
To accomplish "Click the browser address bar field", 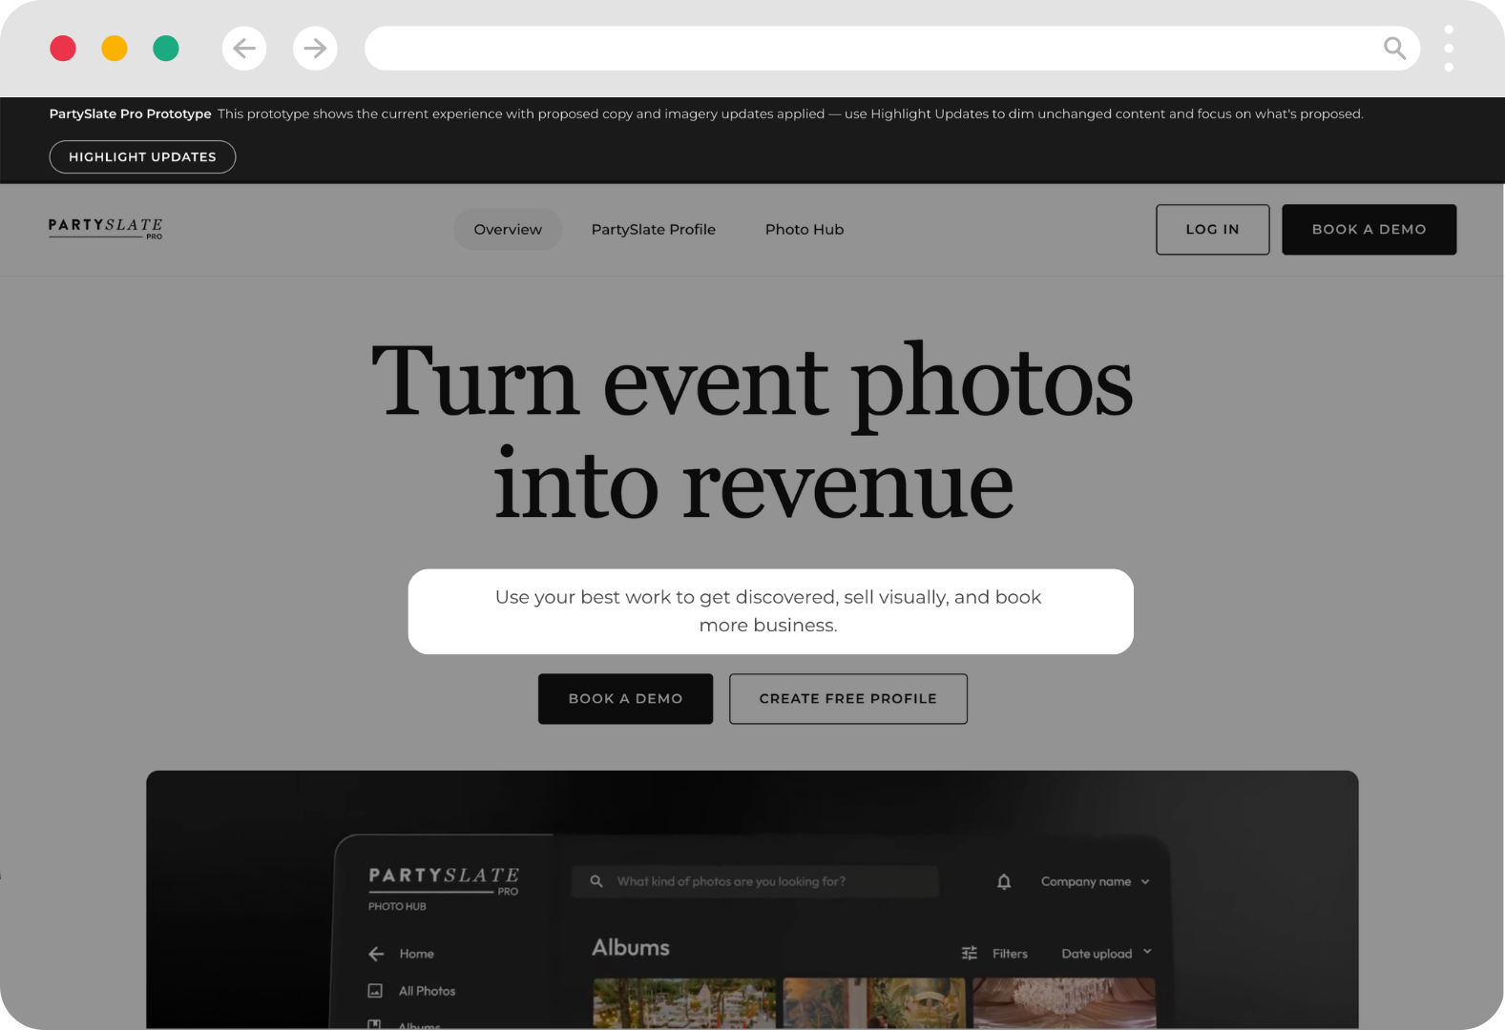I will click(892, 48).
